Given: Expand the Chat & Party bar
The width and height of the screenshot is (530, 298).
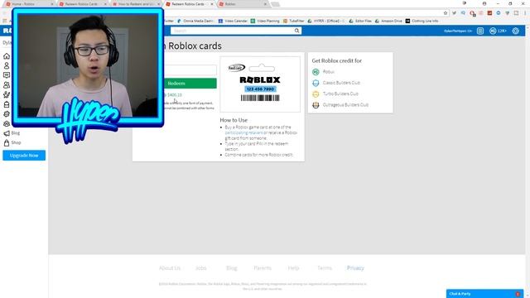Looking at the screenshot, I should pos(484,294).
